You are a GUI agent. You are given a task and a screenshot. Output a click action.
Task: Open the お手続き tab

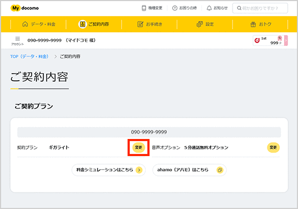tap(150, 24)
